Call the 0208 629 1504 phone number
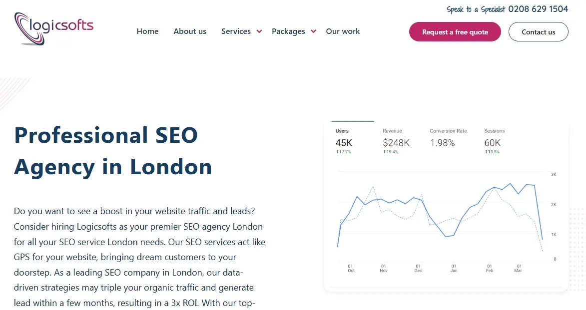 pyautogui.click(x=538, y=9)
